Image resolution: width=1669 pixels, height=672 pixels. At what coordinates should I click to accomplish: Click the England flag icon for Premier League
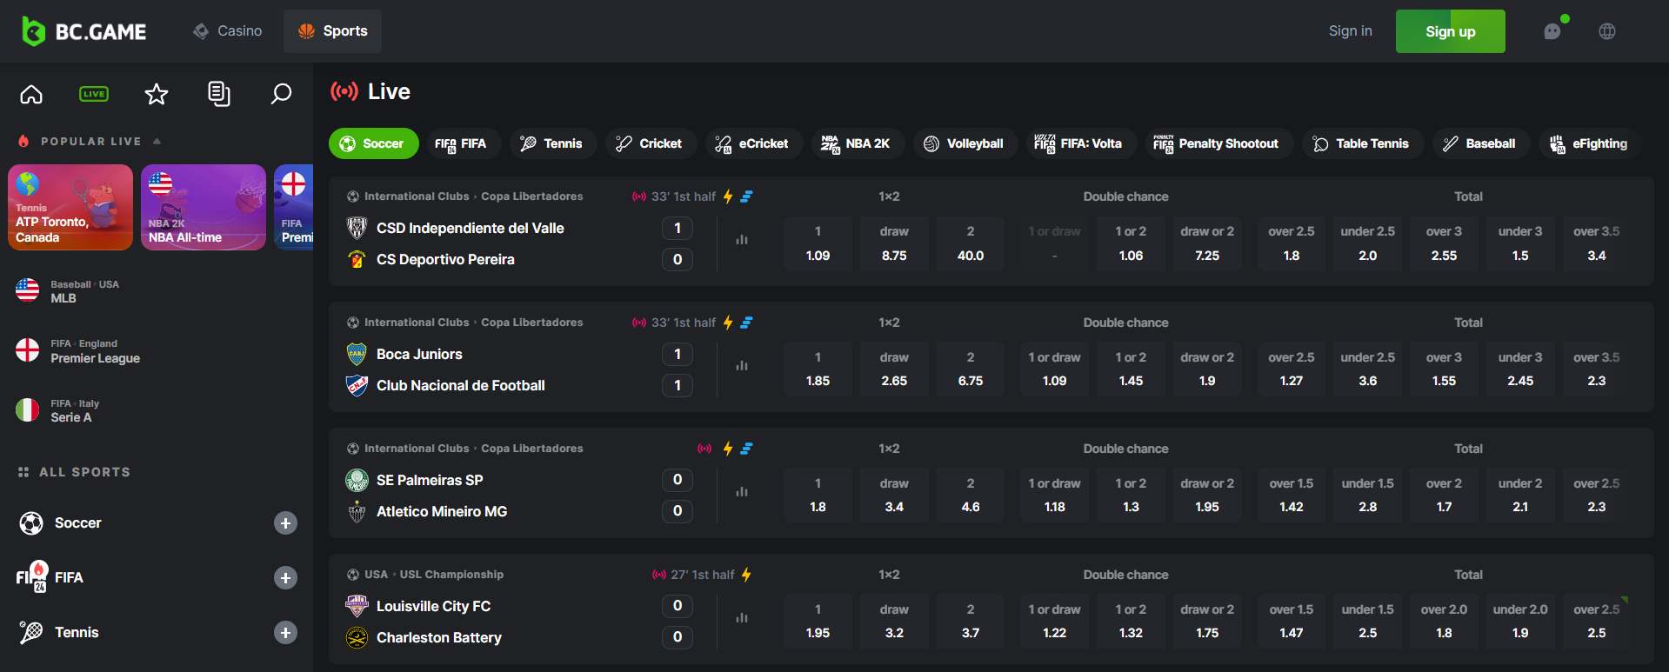point(28,350)
